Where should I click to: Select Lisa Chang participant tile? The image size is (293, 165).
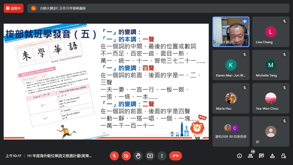[271, 32]
